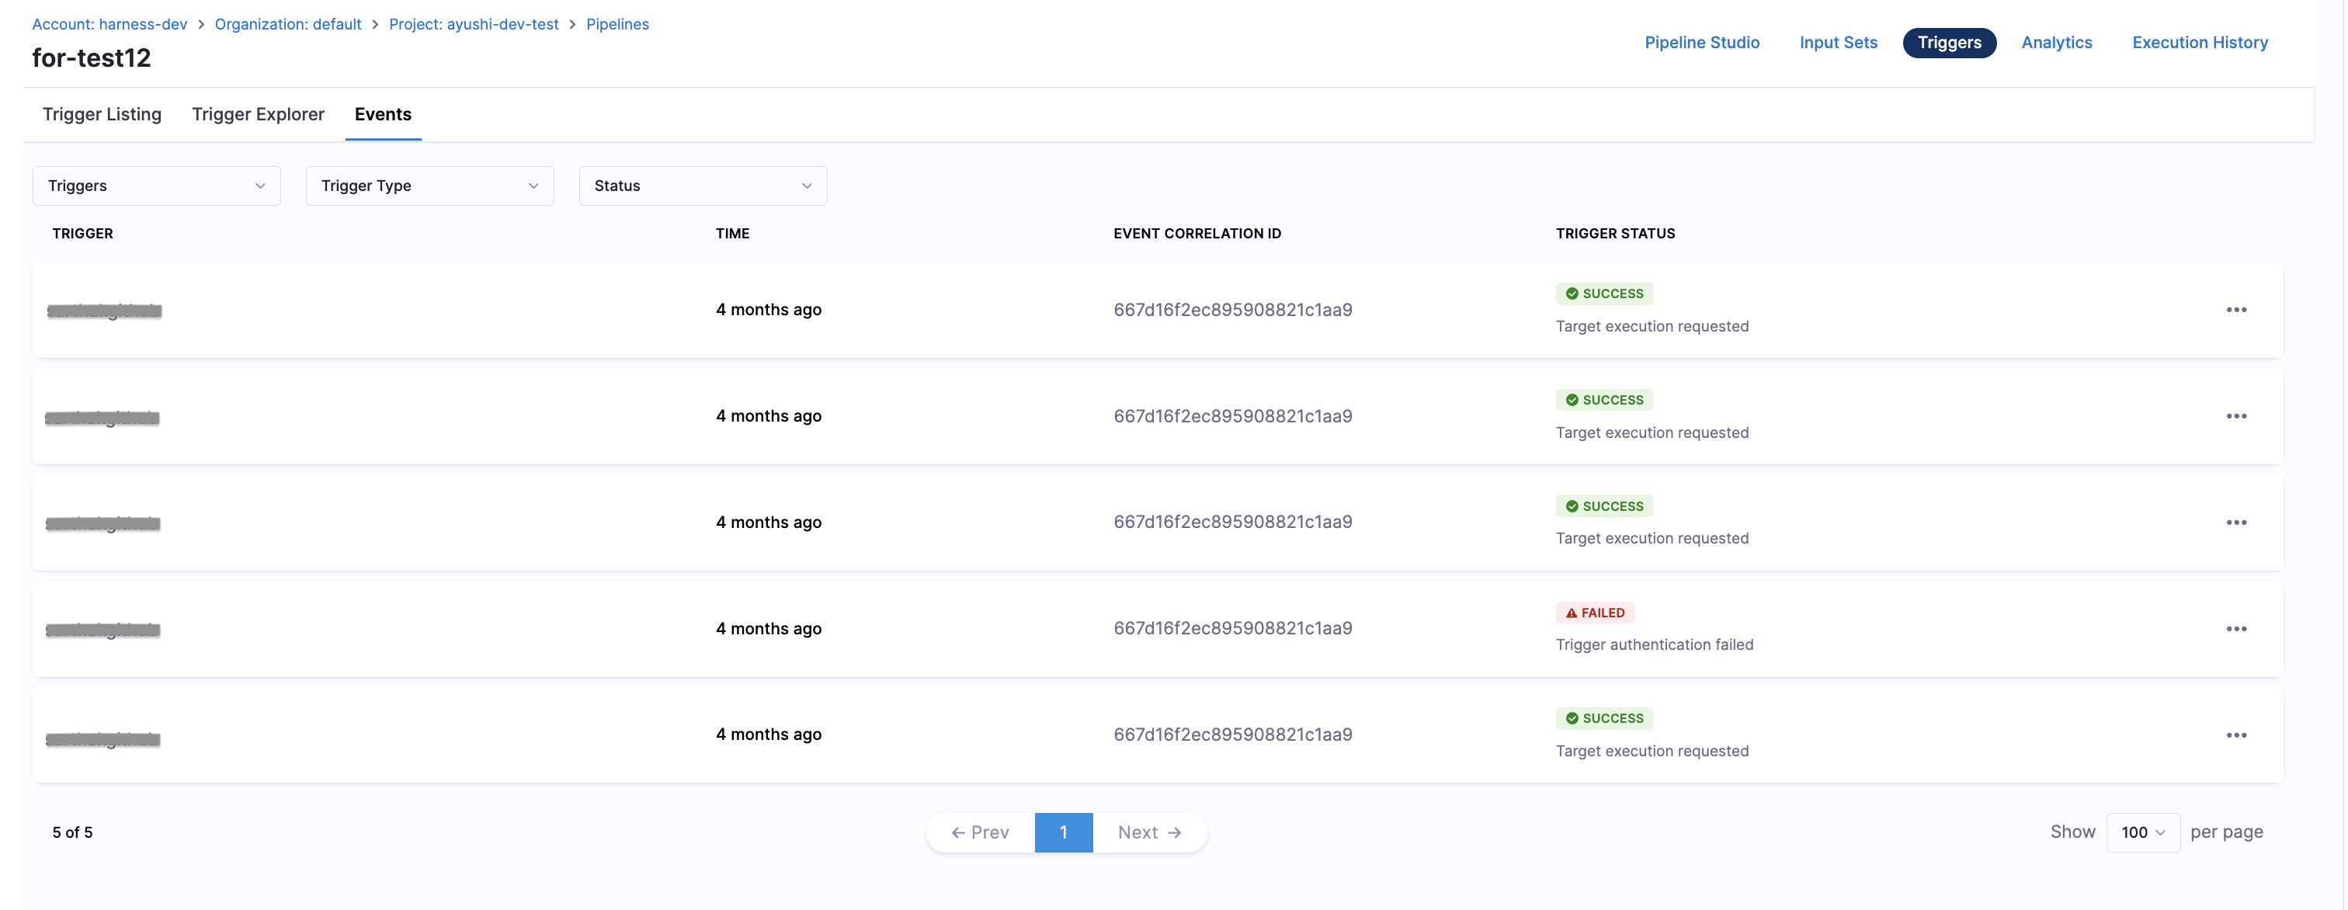Go to Execution History

pos(2200,43)
